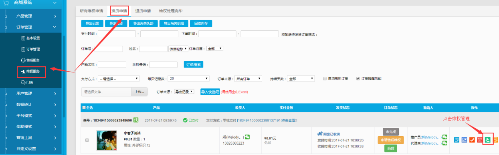Open the 每页记录数 dropdown showing 20
499x155 pixels.
click(x=189, y=79)
